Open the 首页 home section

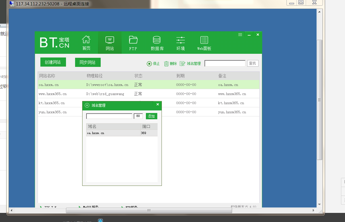click(86, 43)
